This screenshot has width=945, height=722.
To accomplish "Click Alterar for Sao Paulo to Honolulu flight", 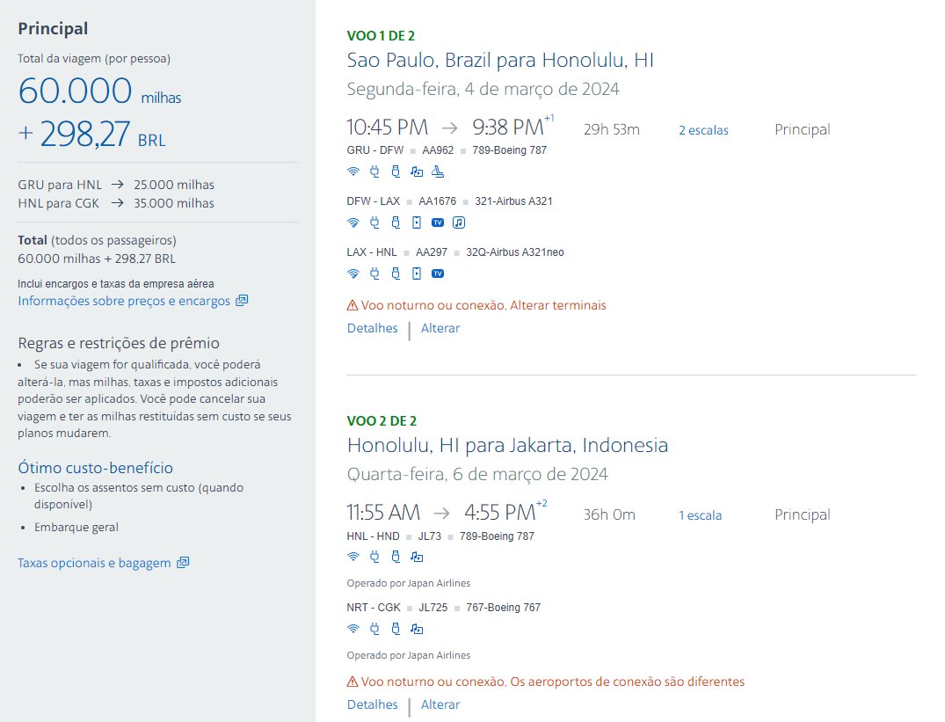I will click(x=440, y=328).
